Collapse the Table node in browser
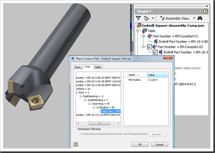 [138, 31]
